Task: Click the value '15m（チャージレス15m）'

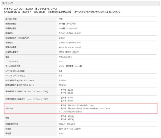Action: [x=70, y=129]
